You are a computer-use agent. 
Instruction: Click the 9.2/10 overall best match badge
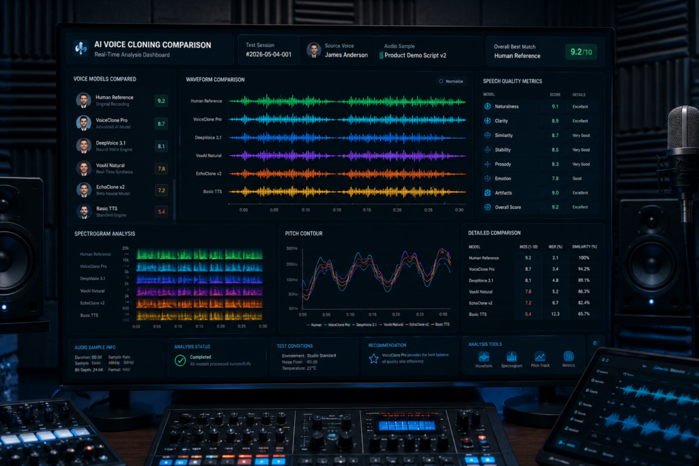581,52
